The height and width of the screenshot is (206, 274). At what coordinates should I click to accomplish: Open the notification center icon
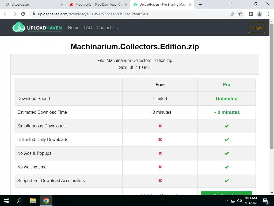pyautogui.click(x=266, y=201)
